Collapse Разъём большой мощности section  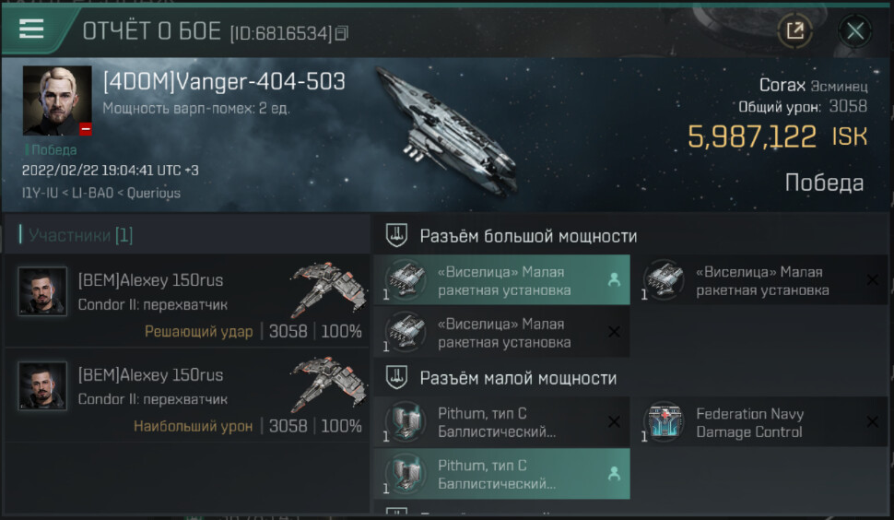pos(396,235)
